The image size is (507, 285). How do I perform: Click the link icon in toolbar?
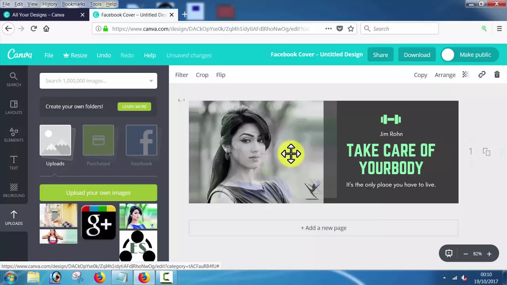(x=482, y=74)
